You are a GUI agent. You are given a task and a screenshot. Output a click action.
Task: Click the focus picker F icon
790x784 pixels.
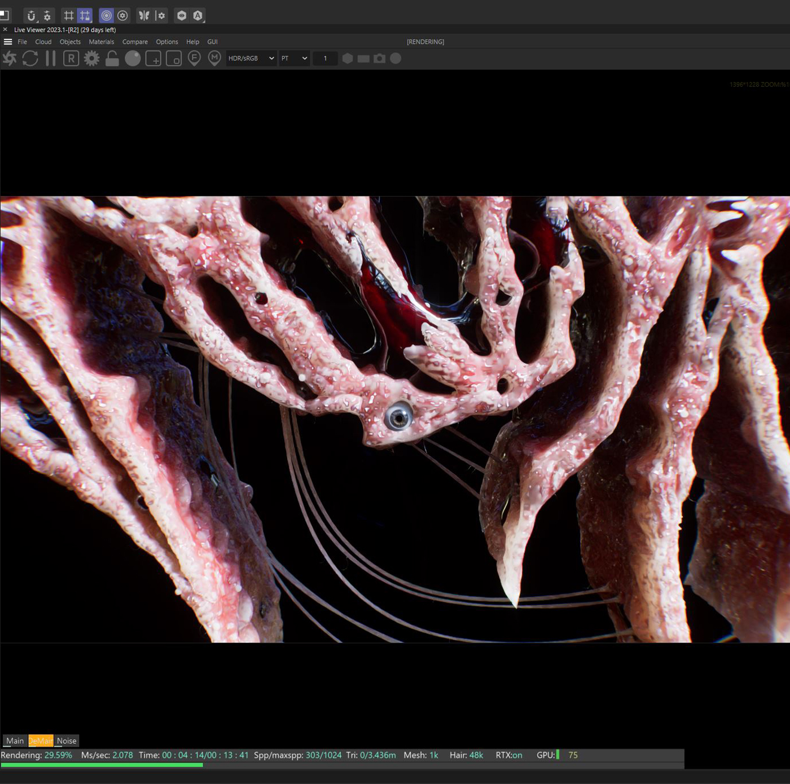(x=194, y=58)
